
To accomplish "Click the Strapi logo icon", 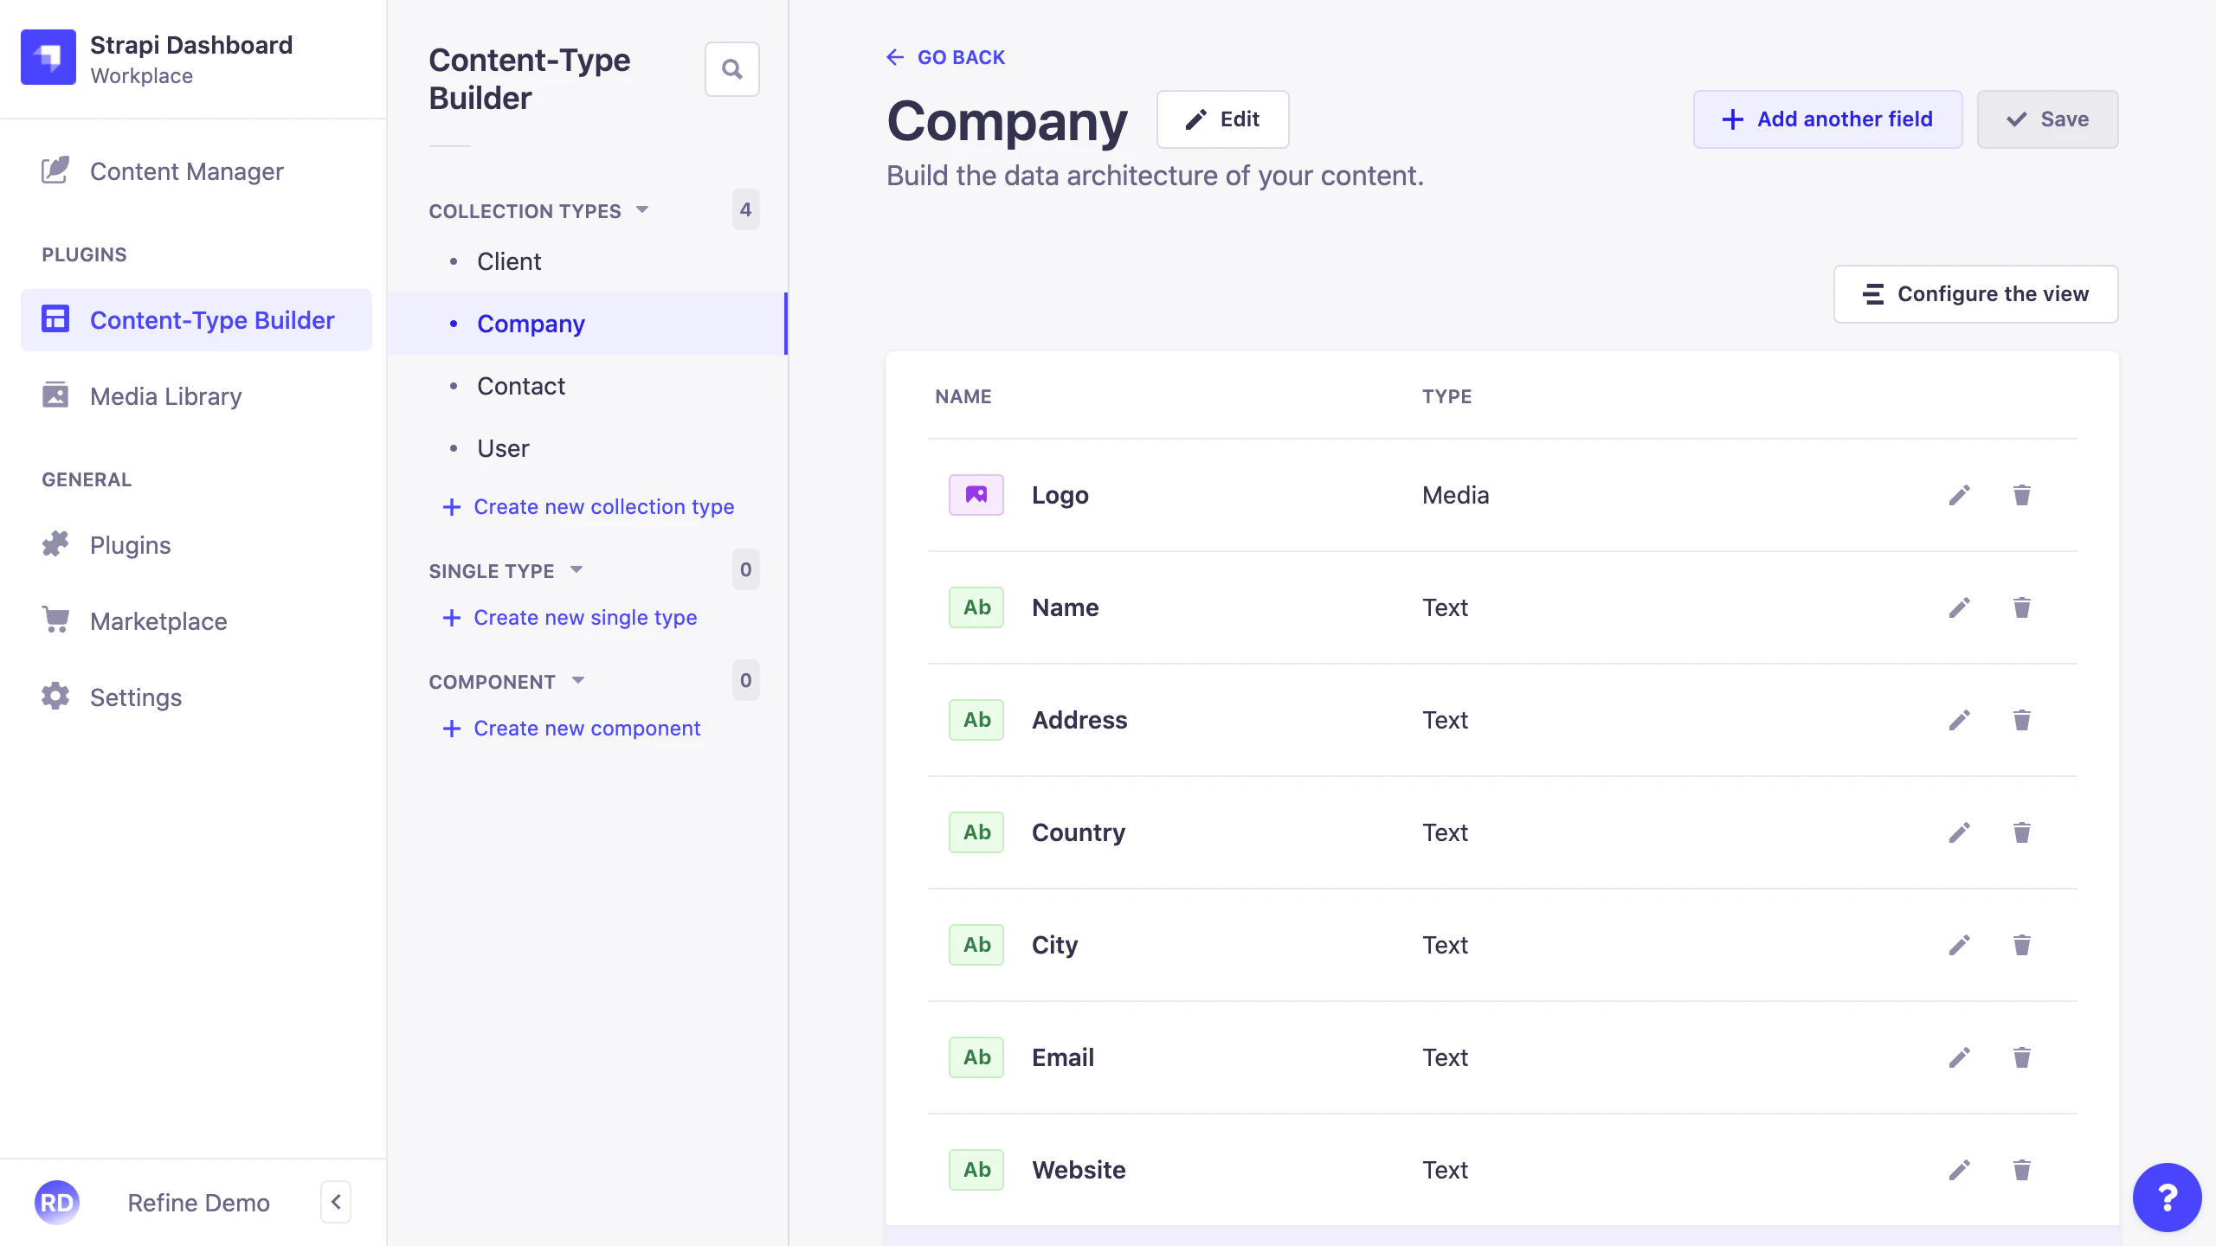I will tap(48, 57).
